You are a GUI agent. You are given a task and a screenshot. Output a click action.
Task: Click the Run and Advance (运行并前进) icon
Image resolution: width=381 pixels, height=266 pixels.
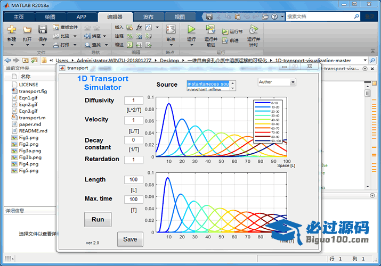pos(210,29)
